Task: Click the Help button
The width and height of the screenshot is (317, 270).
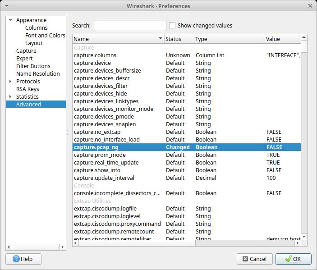Action: (x=23, y=259)
